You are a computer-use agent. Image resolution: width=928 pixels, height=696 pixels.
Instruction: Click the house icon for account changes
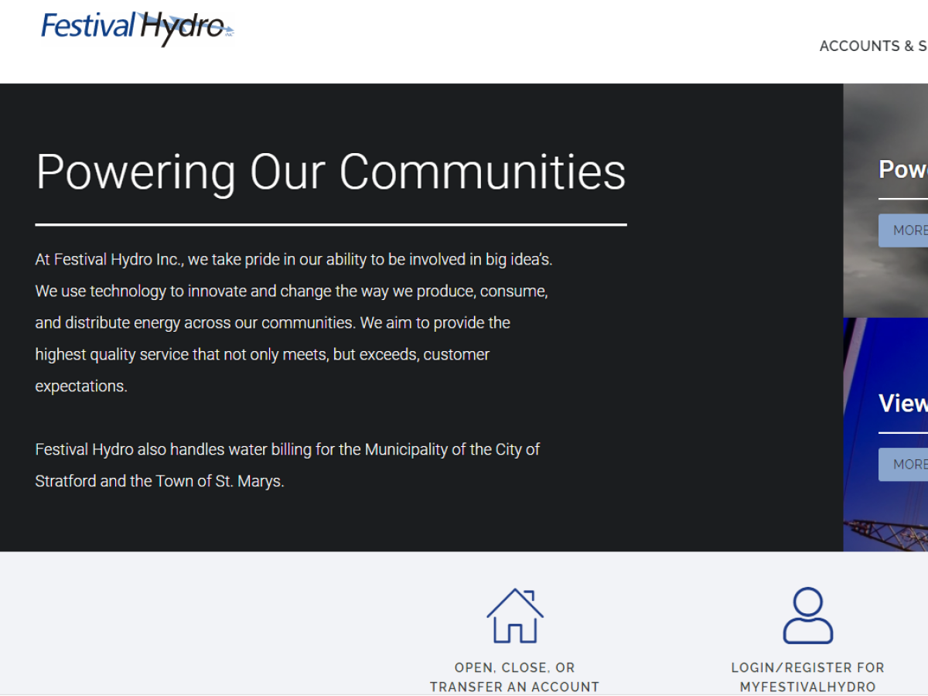(515, 616)
